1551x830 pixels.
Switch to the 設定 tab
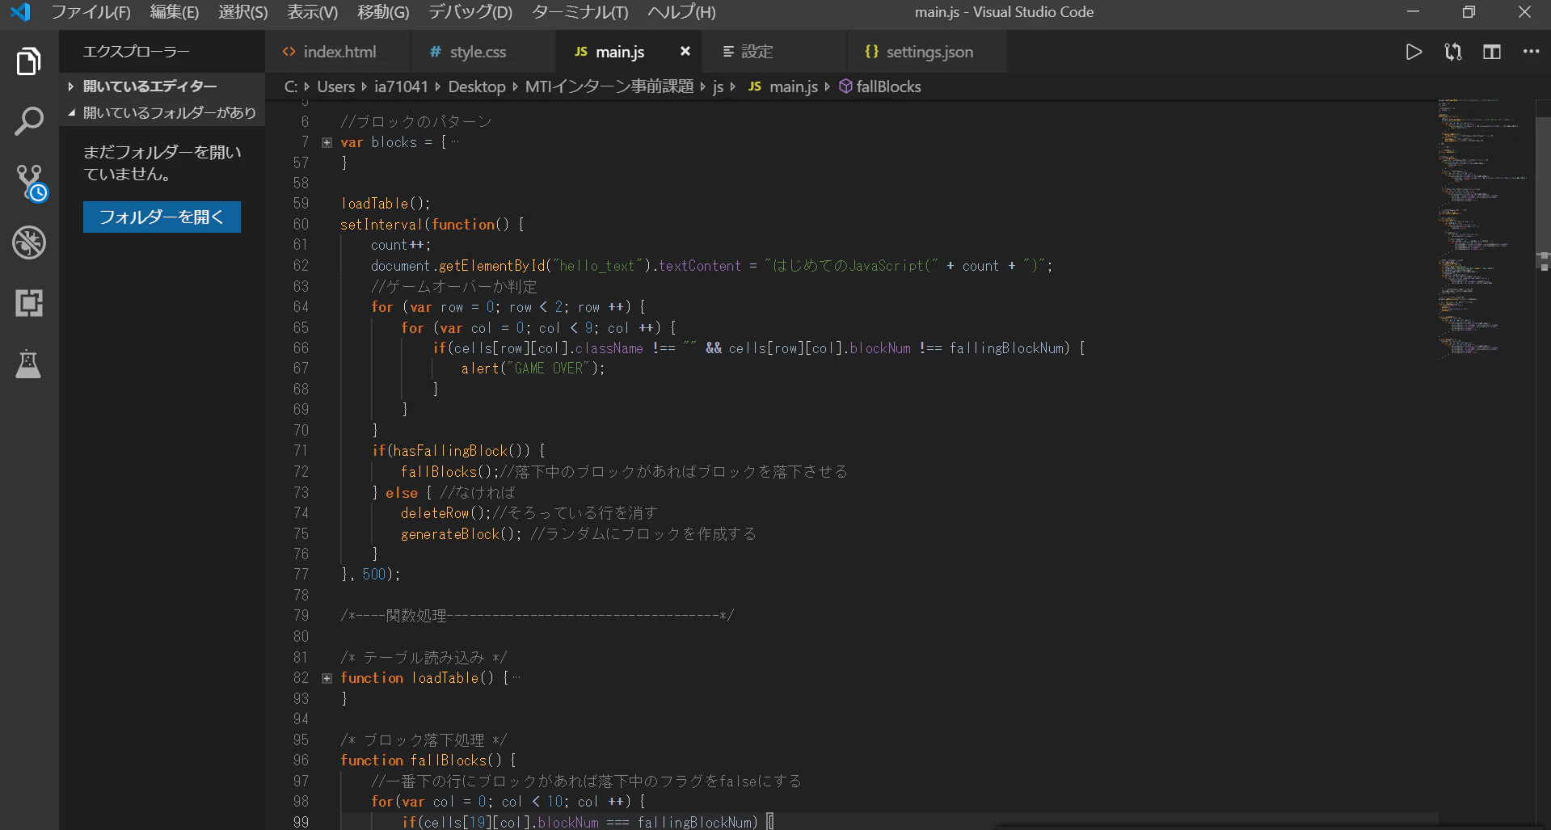click(x=774, y=52)
